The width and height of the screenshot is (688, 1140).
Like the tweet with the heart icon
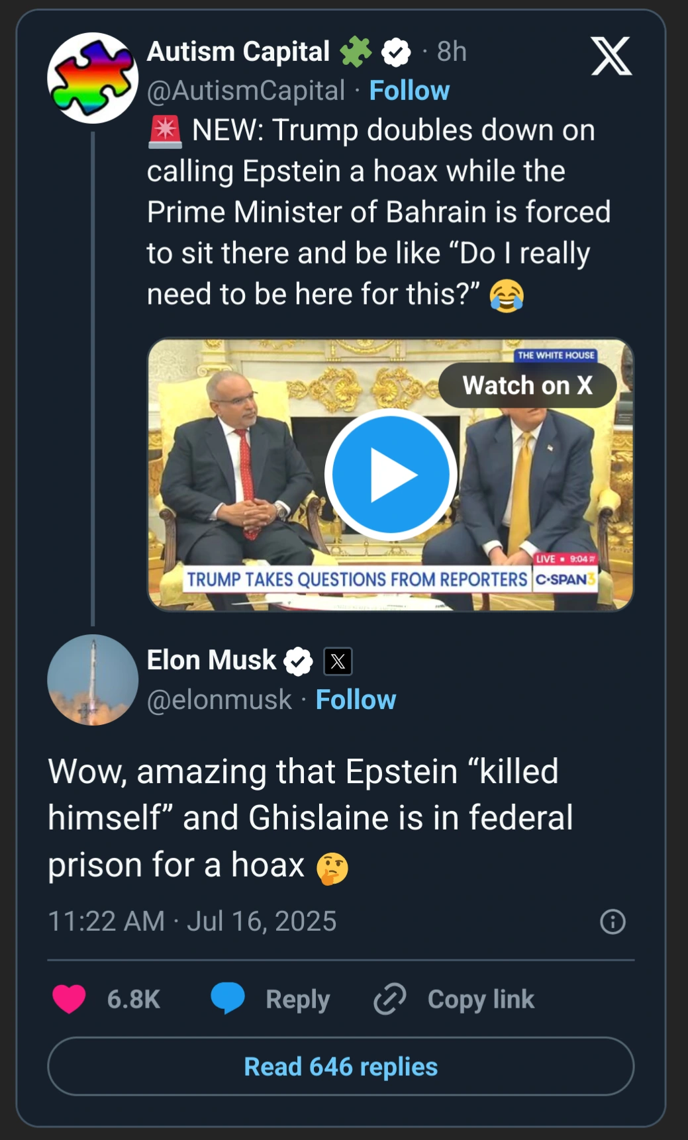point(70,998)
